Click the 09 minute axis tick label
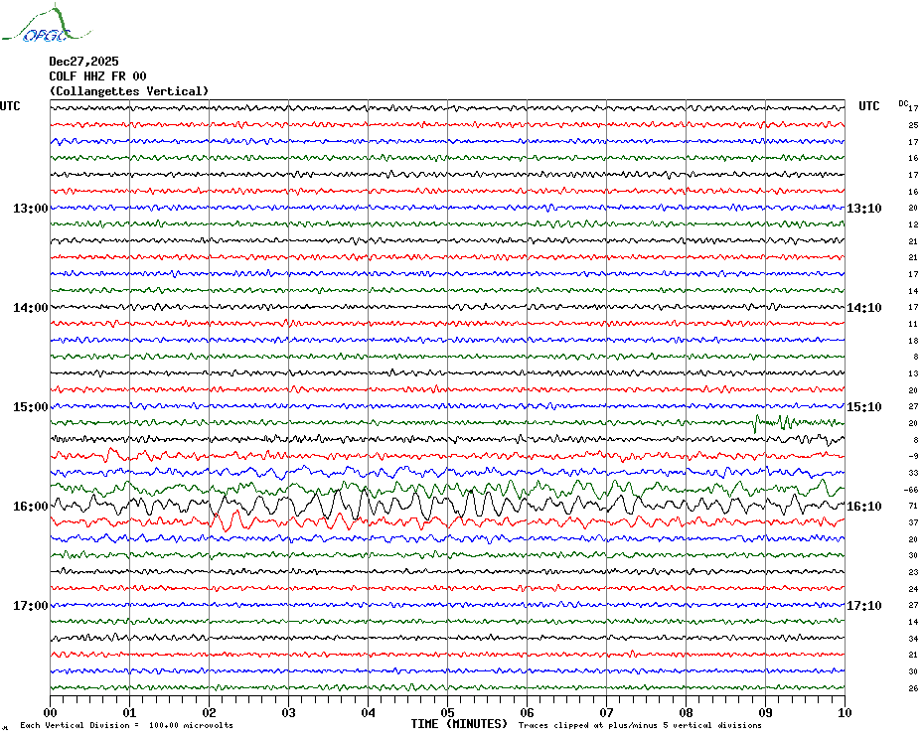The image size is (924, 739). [x=765, y=712]
